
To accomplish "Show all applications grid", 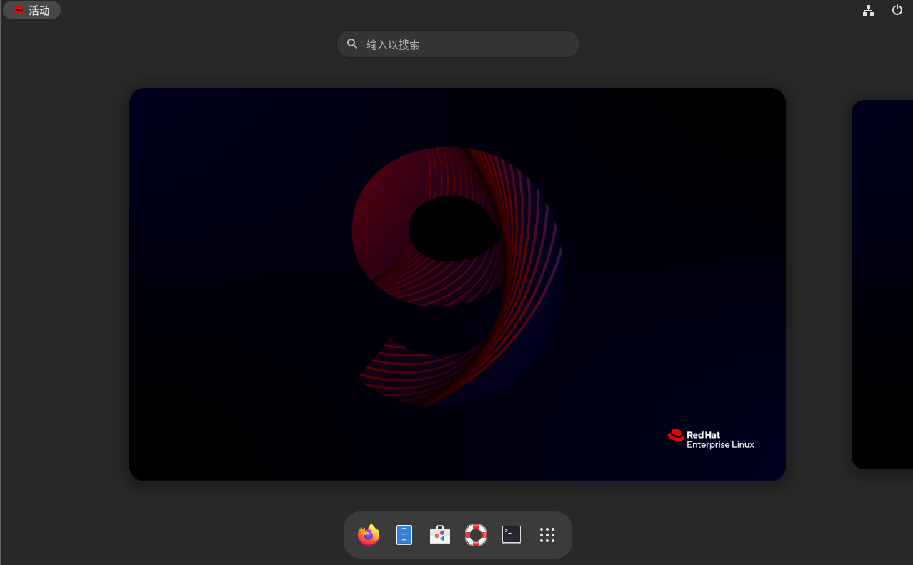I will pyautogui.click(x=547, y=535).
